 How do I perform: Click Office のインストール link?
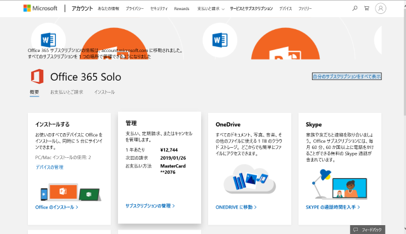[x=56, y=207]
